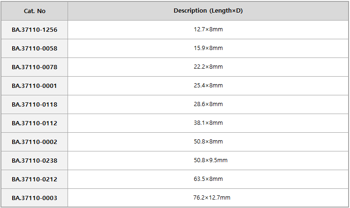Select catalog number BA.37110-0002
Viewport: 350px width, 208px height.
[35, 142]
